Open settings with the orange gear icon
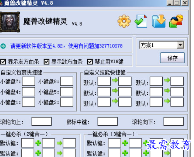 click(x=124, y=21)
